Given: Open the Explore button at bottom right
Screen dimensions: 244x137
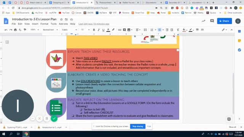Looking at the screenshot, I should click(x=229, y=119).
